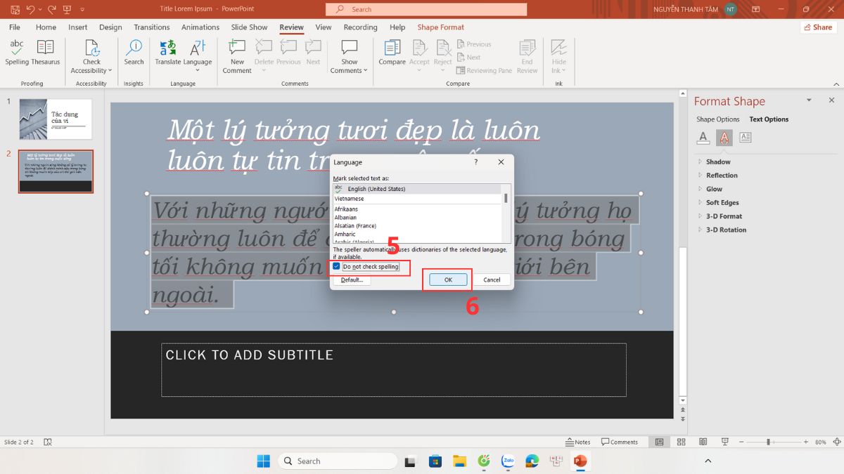This screenshot has width=844, height=474.
Task: Click the Windows taskbar Search box
Action: 338,461
